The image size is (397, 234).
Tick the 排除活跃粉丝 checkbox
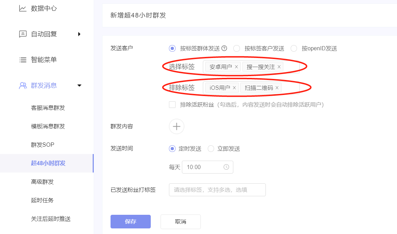pyautogui.click(x=172, y=105)
